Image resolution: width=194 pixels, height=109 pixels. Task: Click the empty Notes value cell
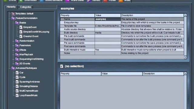[x=108, y=53]
